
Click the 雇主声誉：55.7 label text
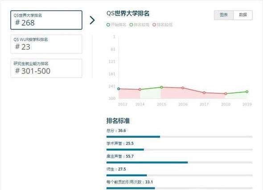[120, 156]
